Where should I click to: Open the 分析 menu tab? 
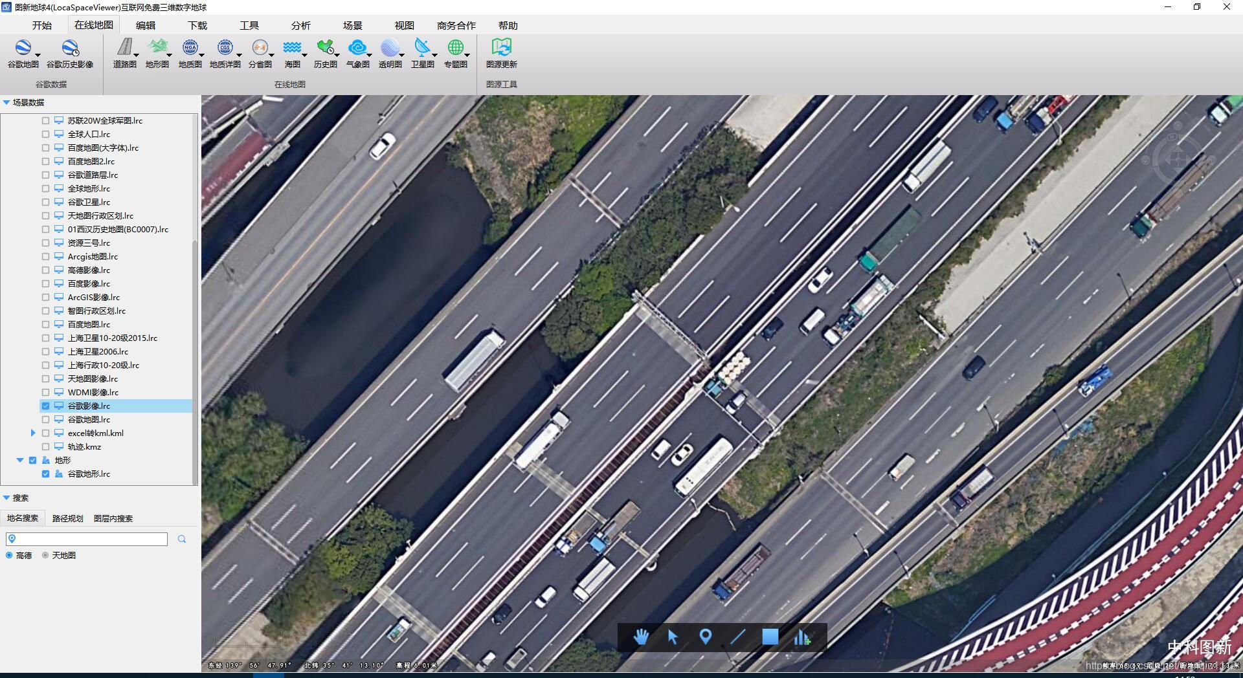(x=300, y=25)
